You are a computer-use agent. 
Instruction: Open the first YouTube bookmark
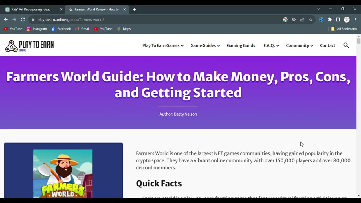point(13,29)
